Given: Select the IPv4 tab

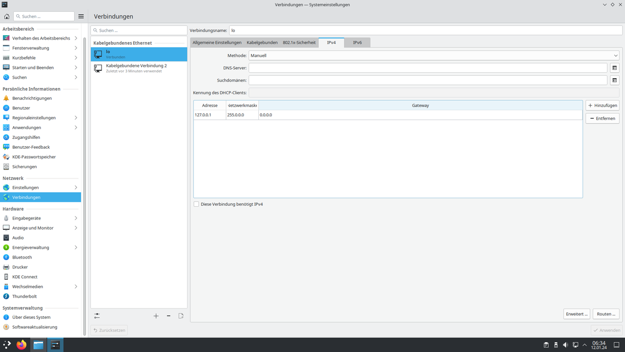Looking at the screenshot, I should (x=332, y=43).
